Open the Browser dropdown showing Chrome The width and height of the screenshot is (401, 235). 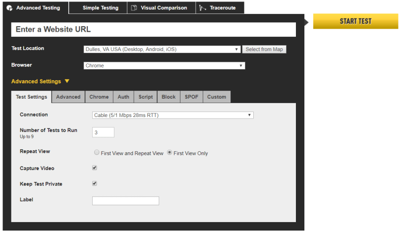click(x=164, y=65)
